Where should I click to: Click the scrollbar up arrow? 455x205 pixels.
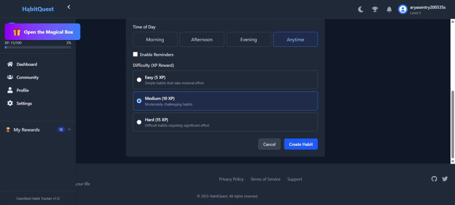pos(452,21)
